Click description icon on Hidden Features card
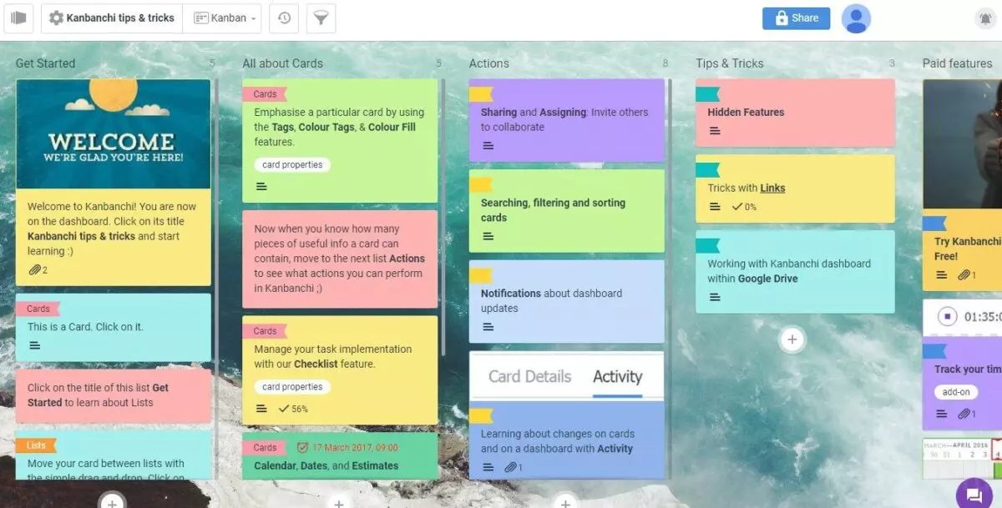1002x508 pixels. 715,131
